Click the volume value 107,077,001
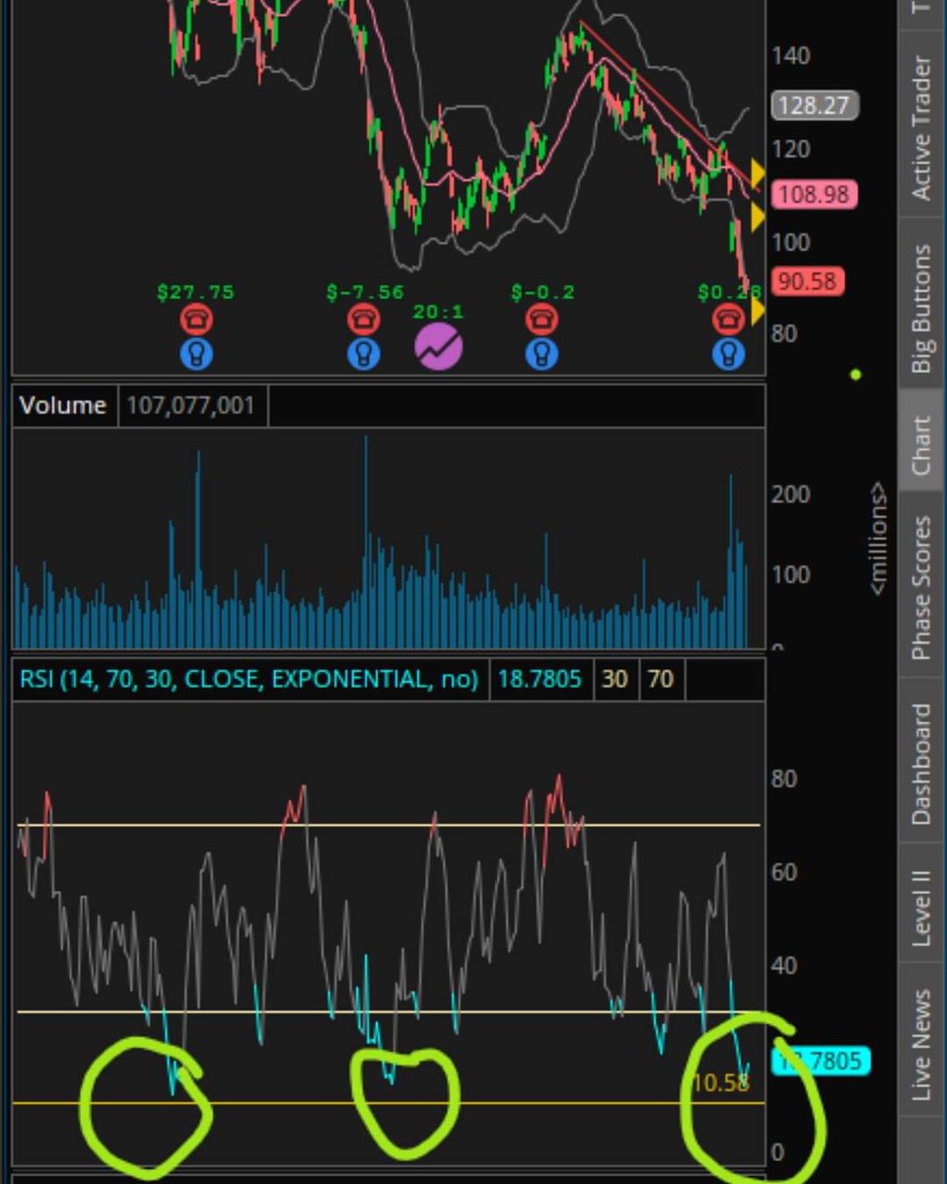Viewport: 947px width, 1184px height. tap(190, 406)
